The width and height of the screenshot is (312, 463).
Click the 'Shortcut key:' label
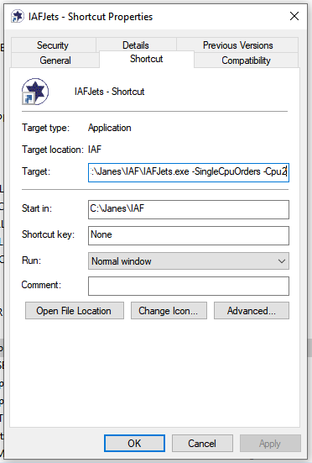pos(48,234)
